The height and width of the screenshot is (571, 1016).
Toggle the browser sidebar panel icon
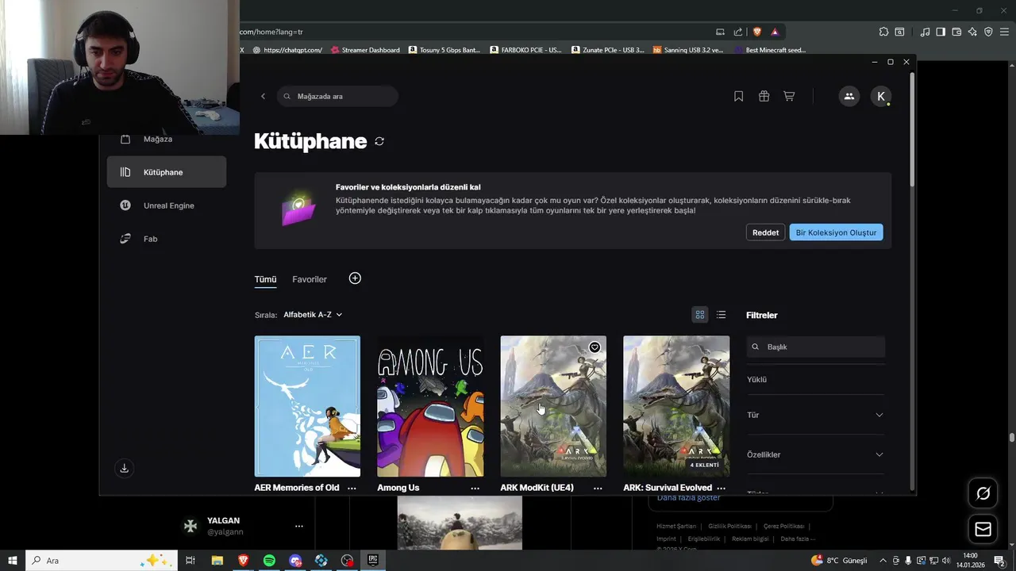pos(941,32)
